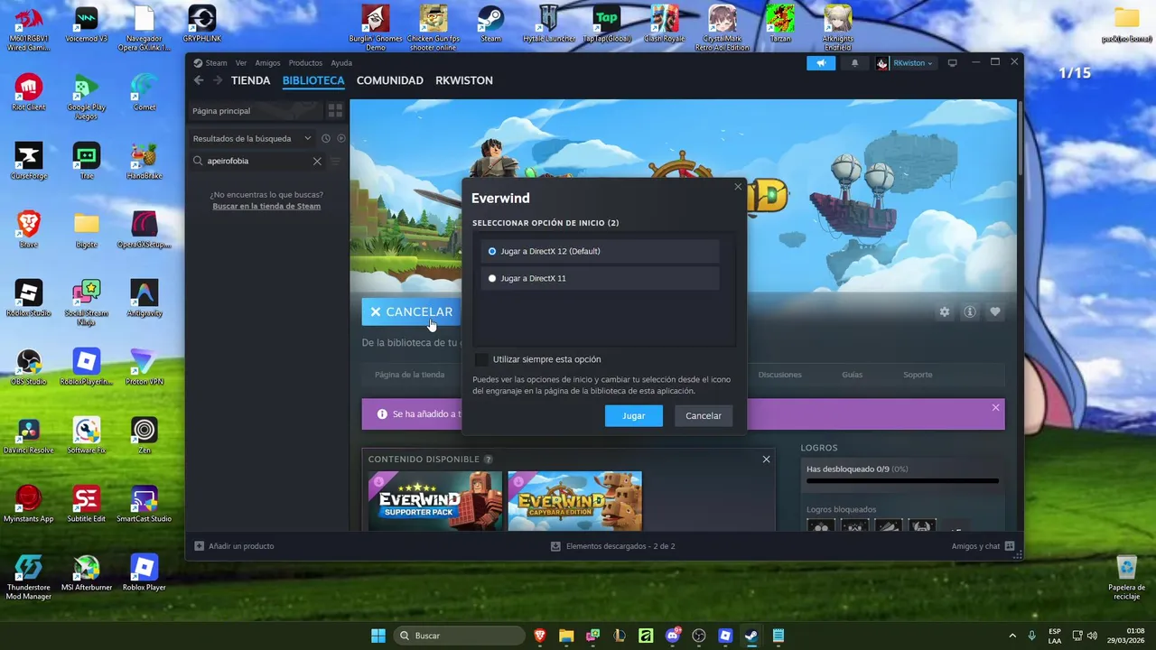The image size is (1156, 650).
Task: Click the taskbar Buscar search box
Action: (461, 636)
